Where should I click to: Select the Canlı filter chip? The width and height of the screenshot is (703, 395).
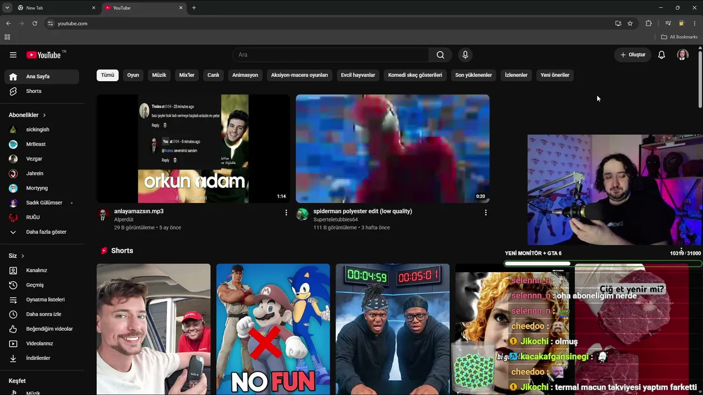[213, 75]
